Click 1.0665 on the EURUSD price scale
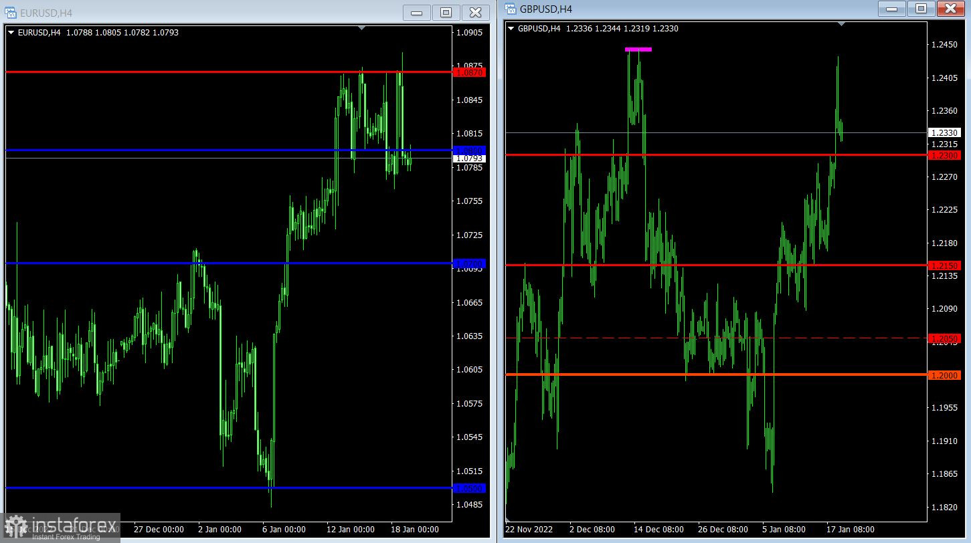This screenshot has width=971, height=543. point(468,303)
